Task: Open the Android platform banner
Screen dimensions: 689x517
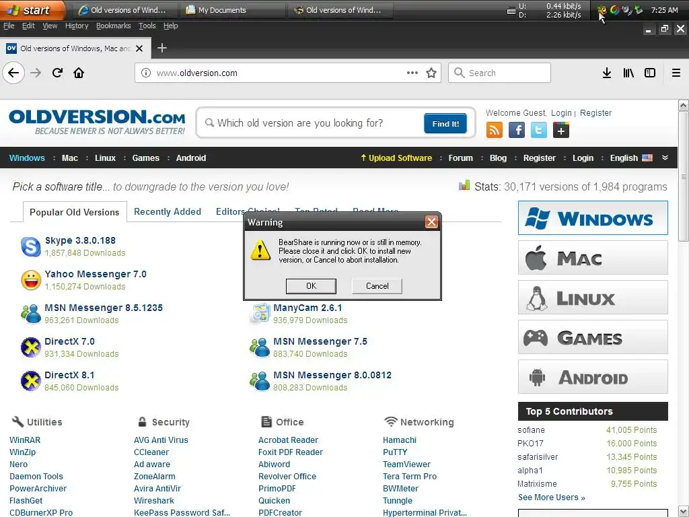Action: tap(593, 377)
